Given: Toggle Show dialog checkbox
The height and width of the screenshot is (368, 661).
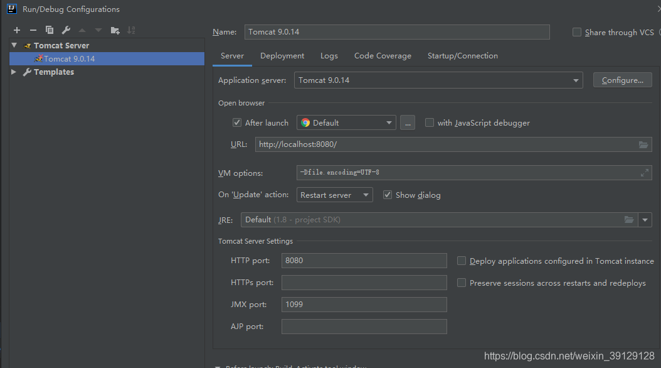Looking at the screenshot, I should click(388, 195).
